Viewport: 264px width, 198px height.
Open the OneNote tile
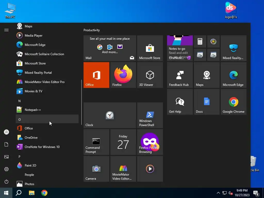pyautogui.click(x=180, y=48)
